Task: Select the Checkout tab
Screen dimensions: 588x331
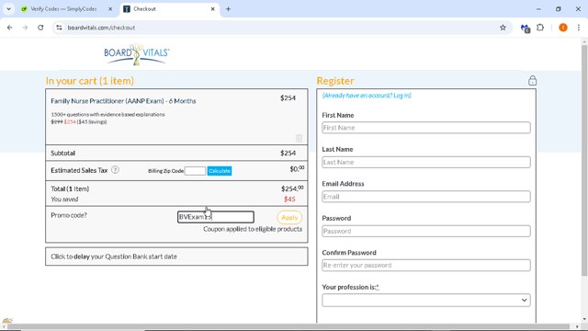Action: click(x=169, y=9)
